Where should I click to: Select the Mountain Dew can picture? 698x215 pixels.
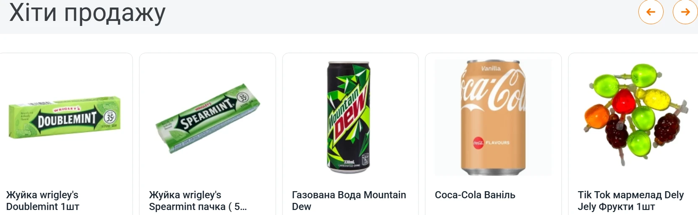[x=349, y=117]
